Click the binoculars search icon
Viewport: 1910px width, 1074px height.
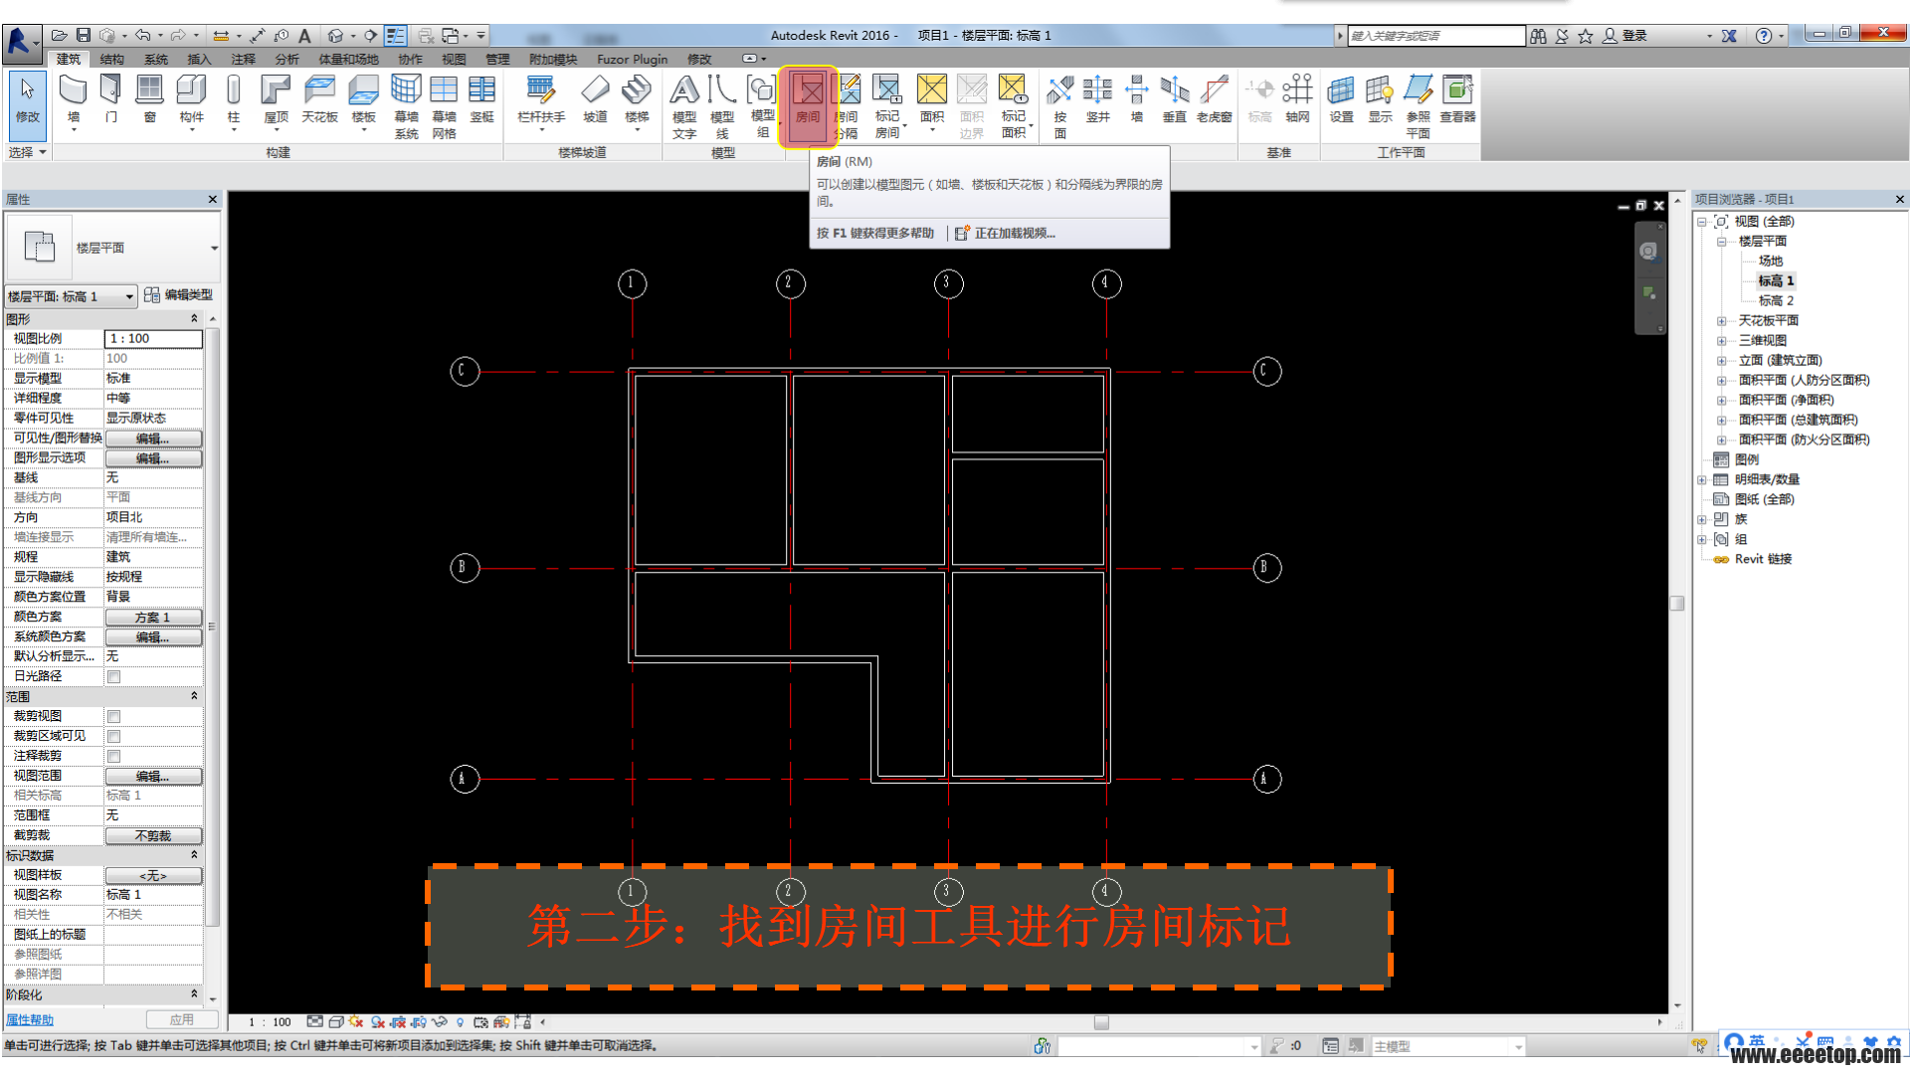(x=1538, y=36)
